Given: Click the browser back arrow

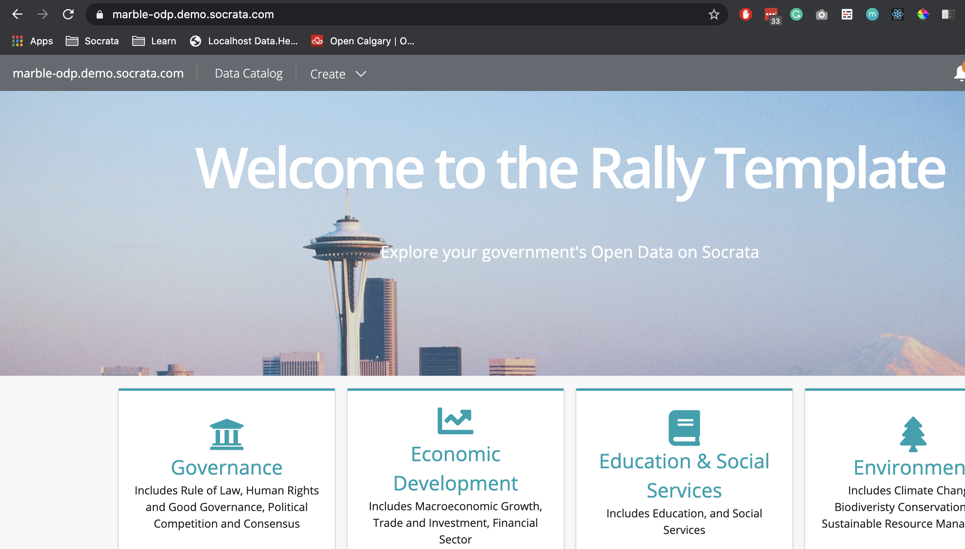Looking at the screenshot, I should pos(17,15).
